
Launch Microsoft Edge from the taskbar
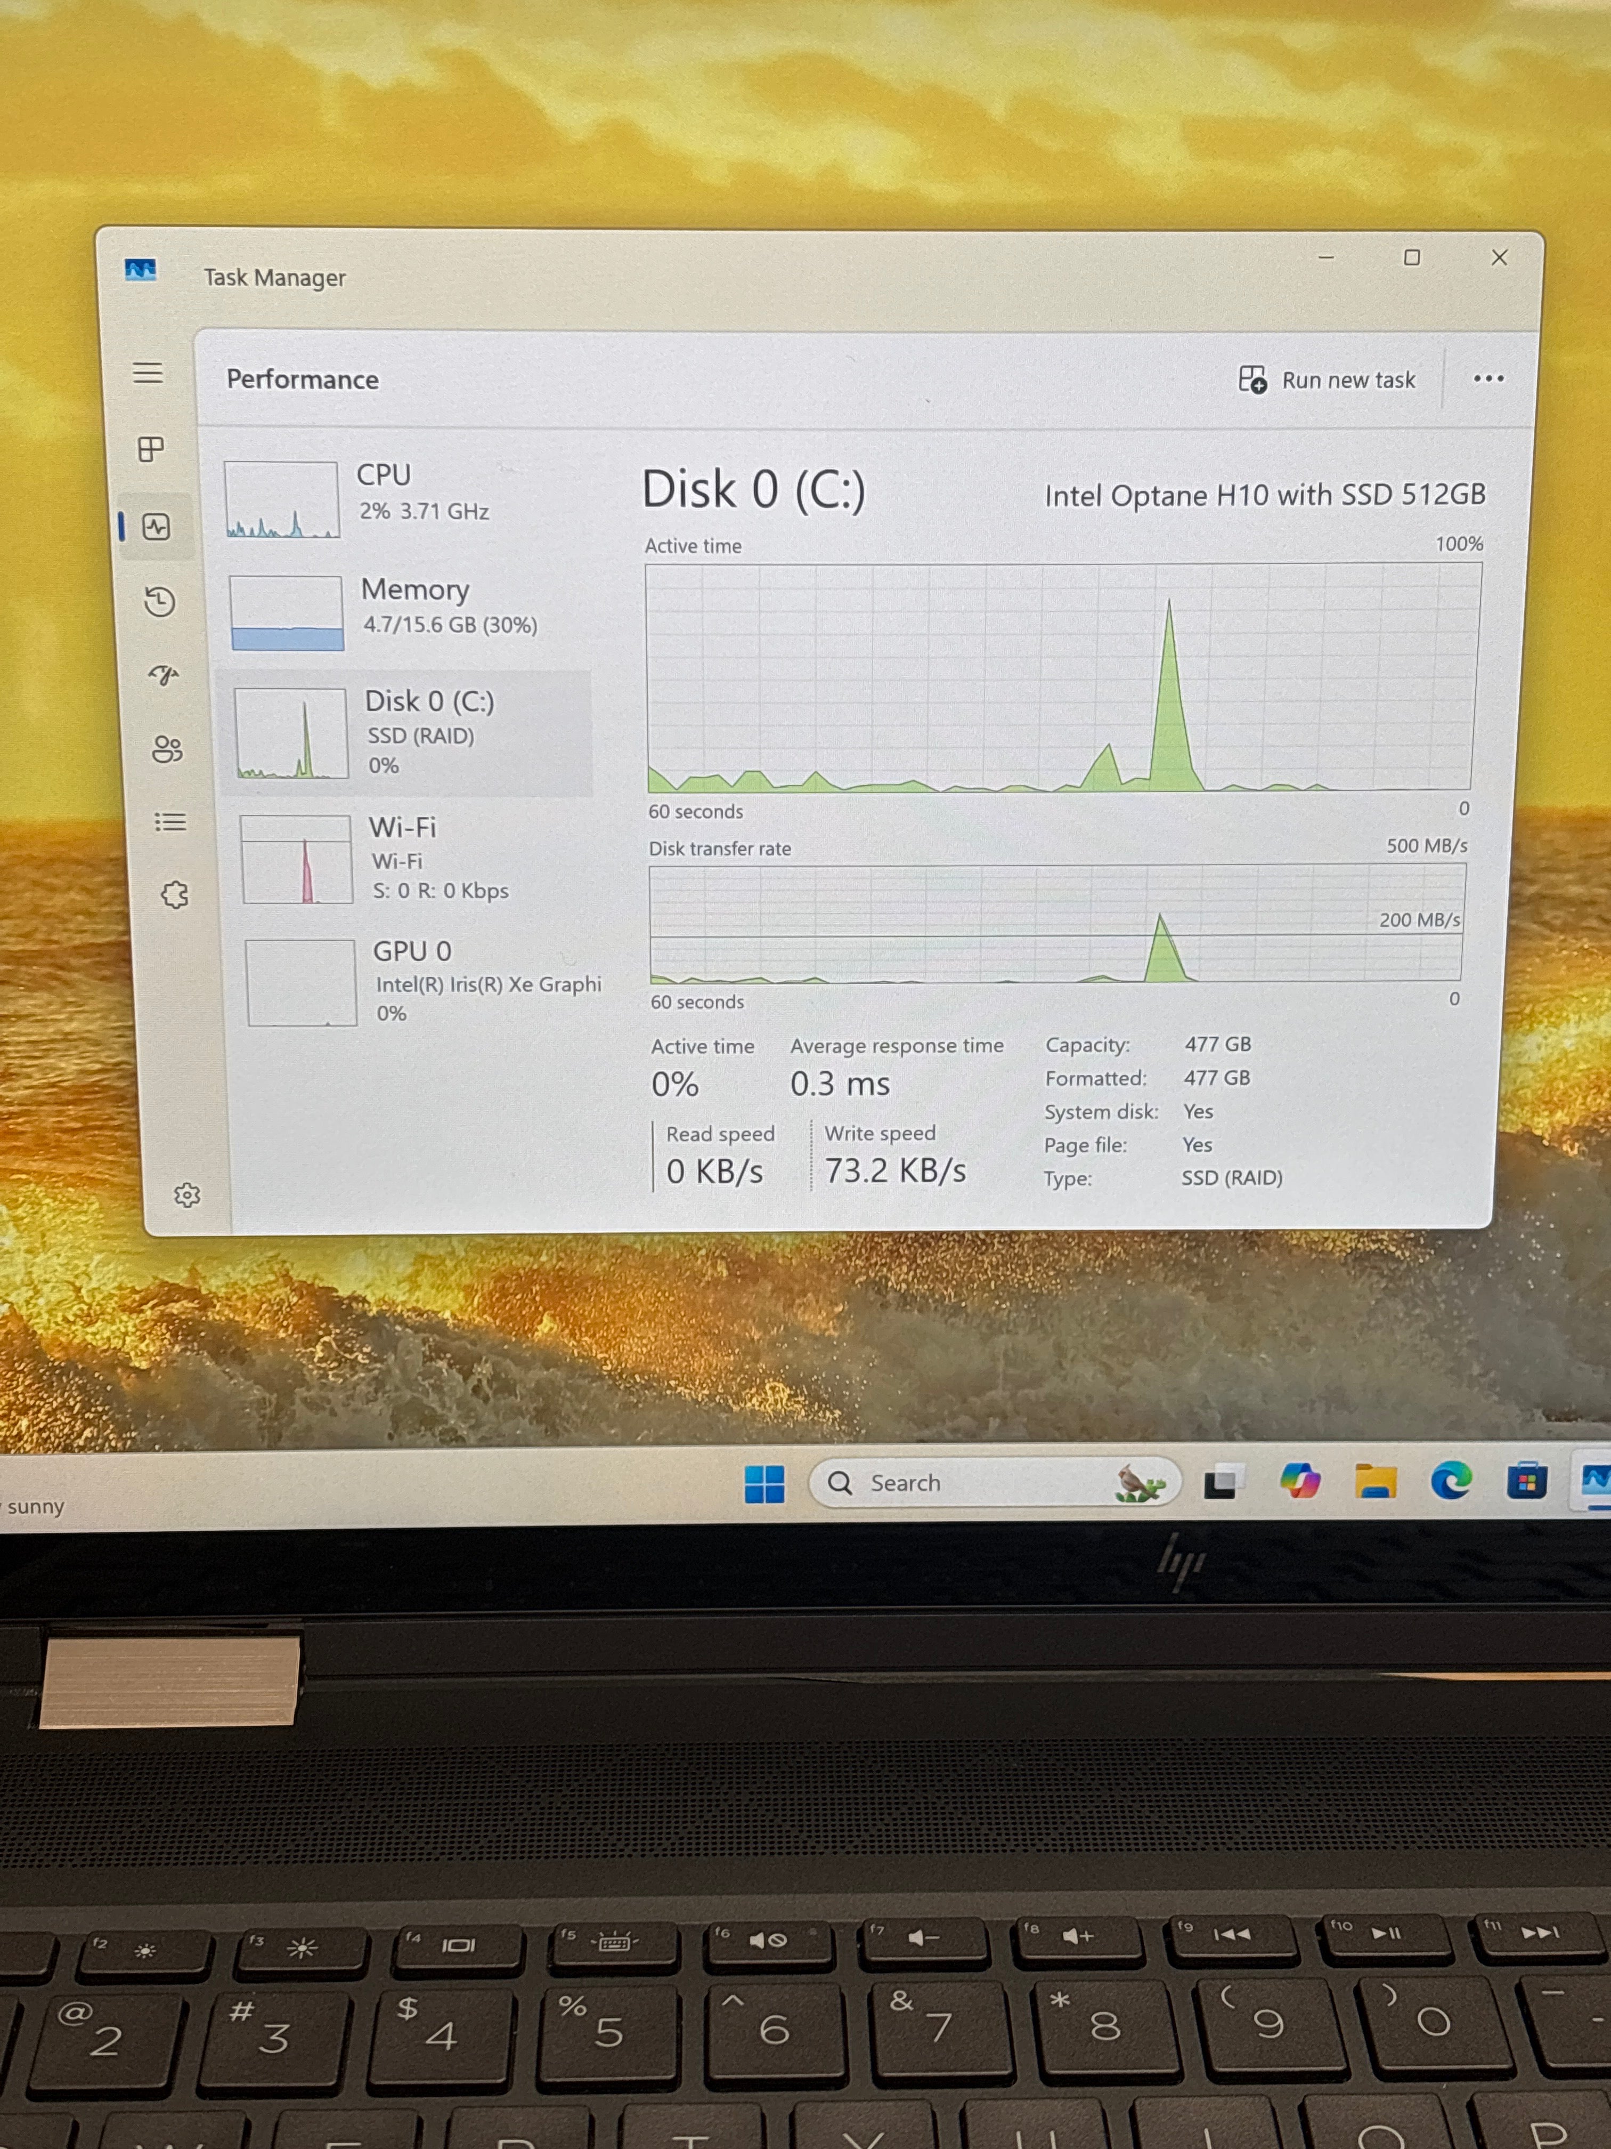pos(1451,1481)
